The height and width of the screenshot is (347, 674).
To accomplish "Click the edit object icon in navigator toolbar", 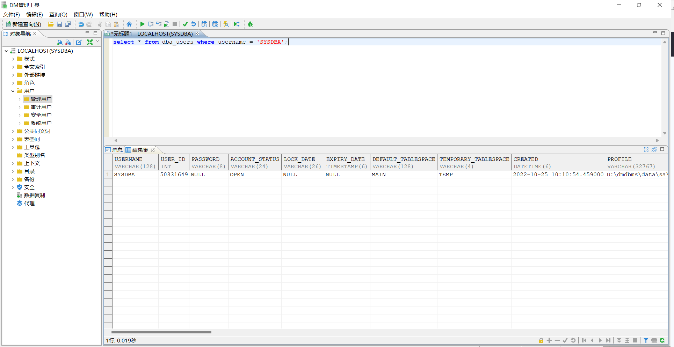I will click(x=79, y=42).
